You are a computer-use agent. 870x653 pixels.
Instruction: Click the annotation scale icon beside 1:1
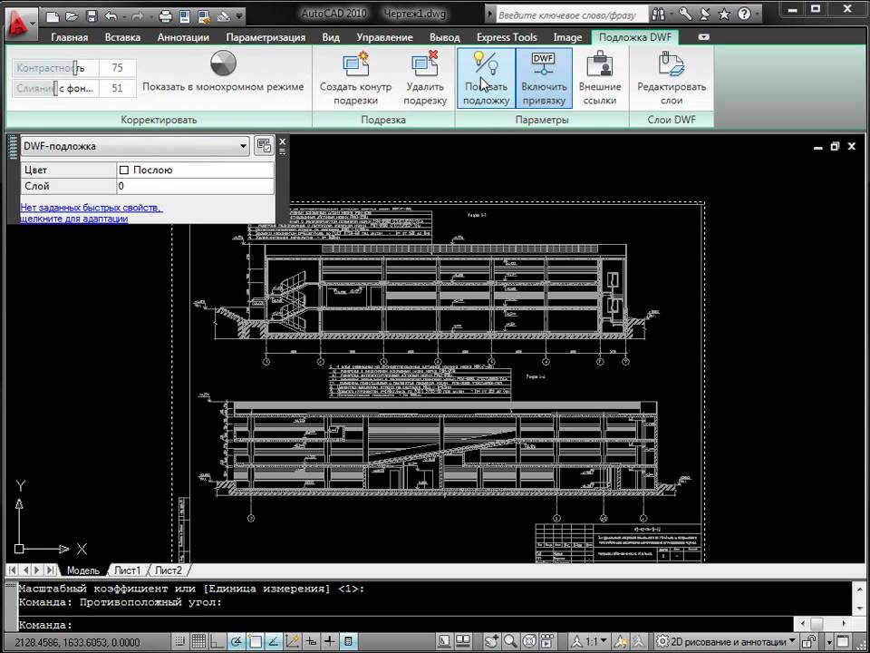tap(577, 642)
